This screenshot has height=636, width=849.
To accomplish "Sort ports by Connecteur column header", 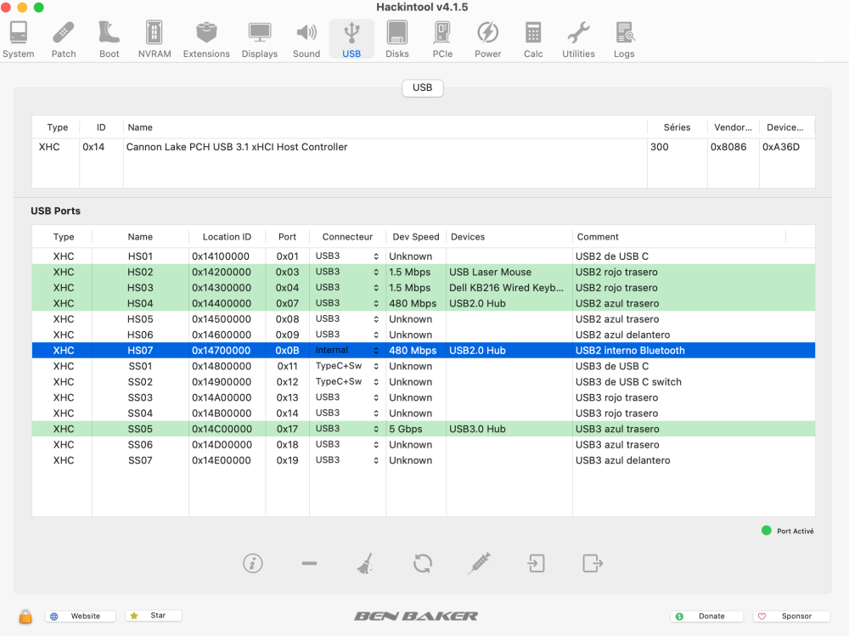I will [347, 237].
